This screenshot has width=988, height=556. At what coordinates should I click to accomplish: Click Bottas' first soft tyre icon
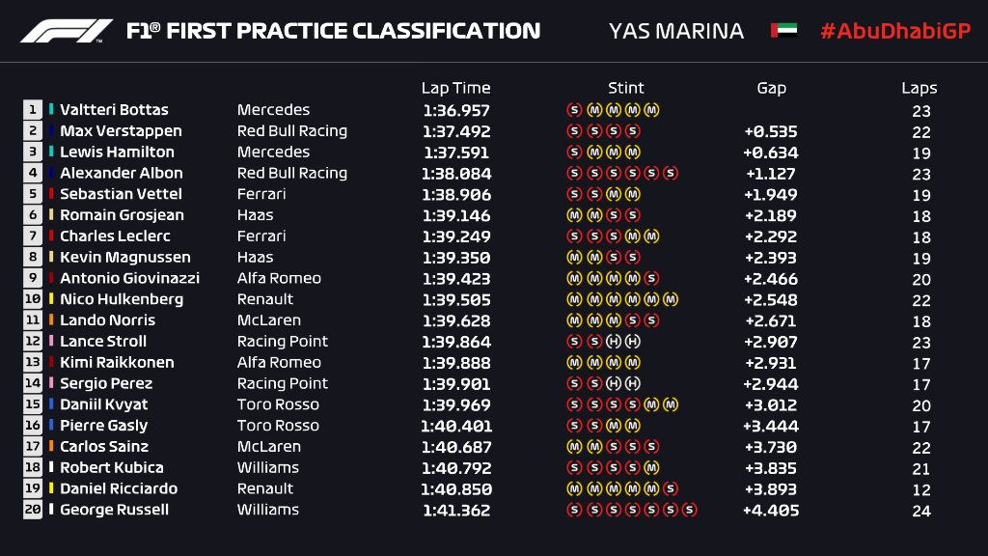coord(573,110)
